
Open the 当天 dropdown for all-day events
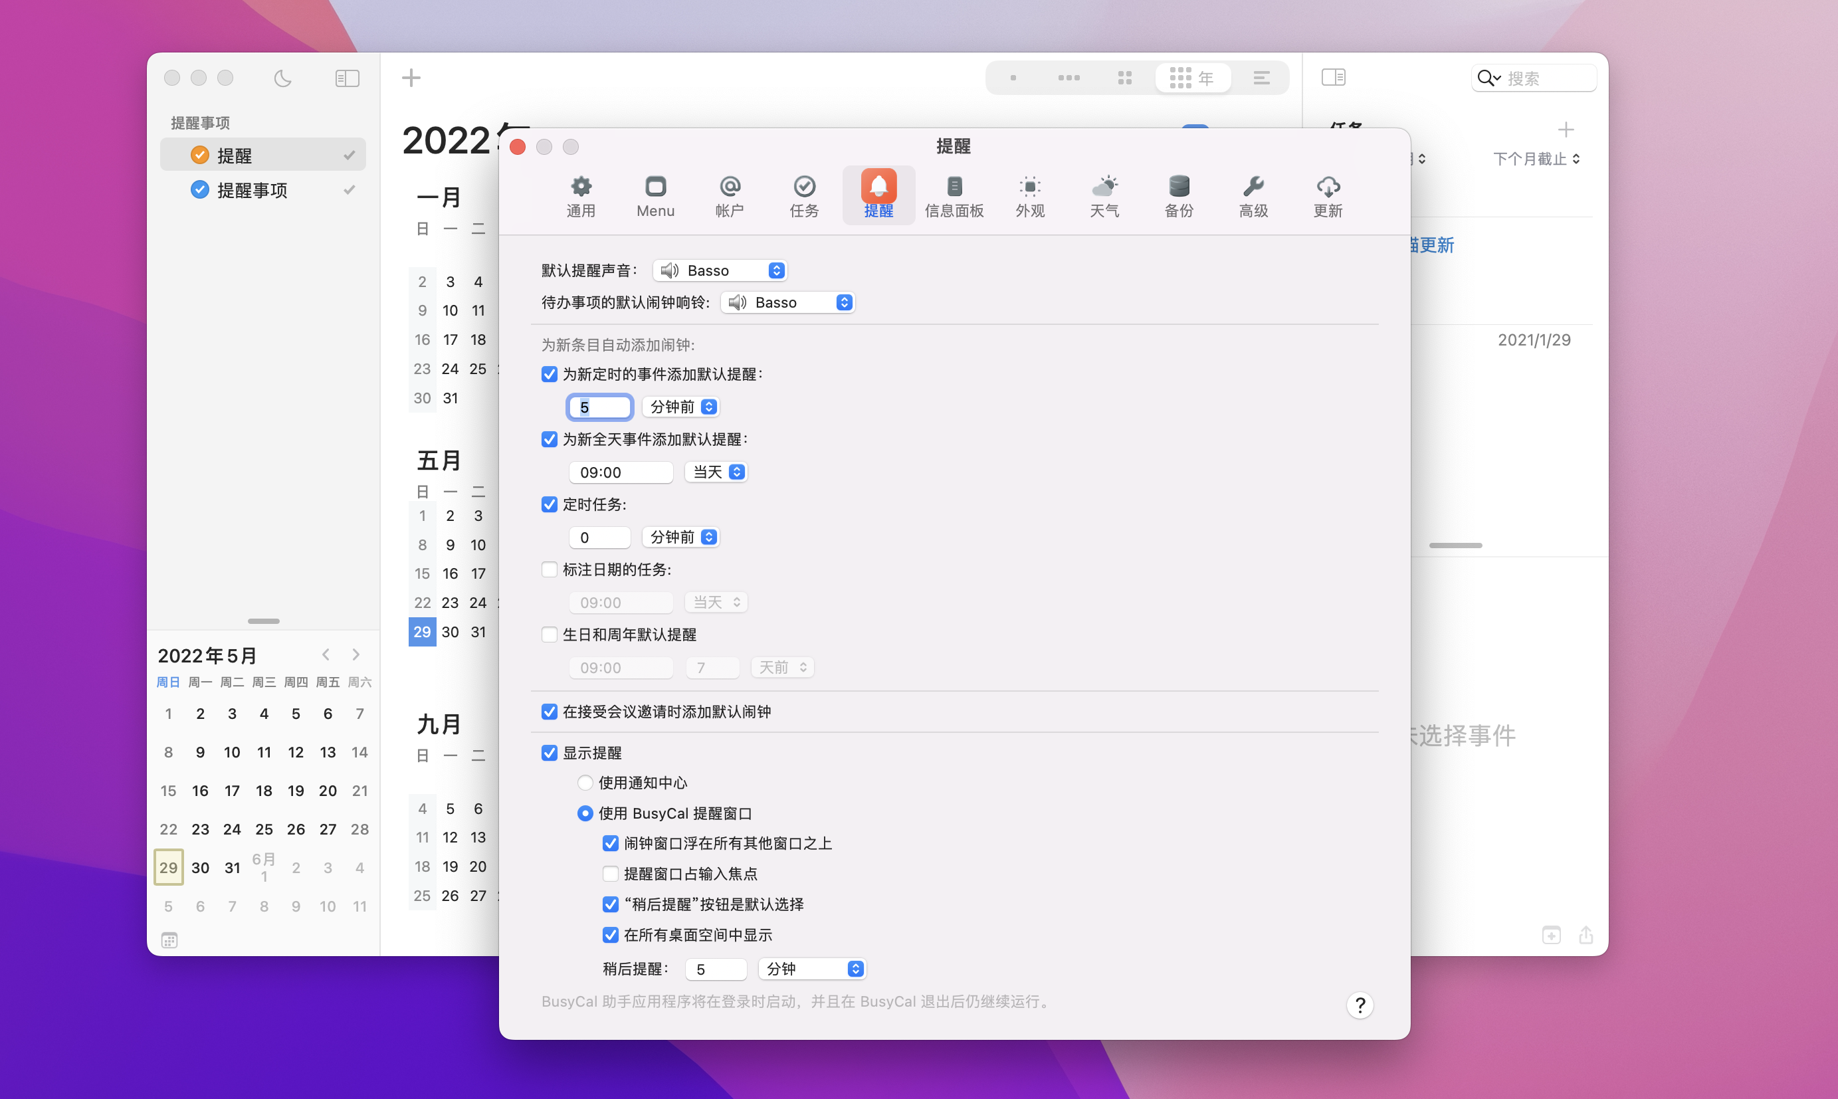click(716, 472)
